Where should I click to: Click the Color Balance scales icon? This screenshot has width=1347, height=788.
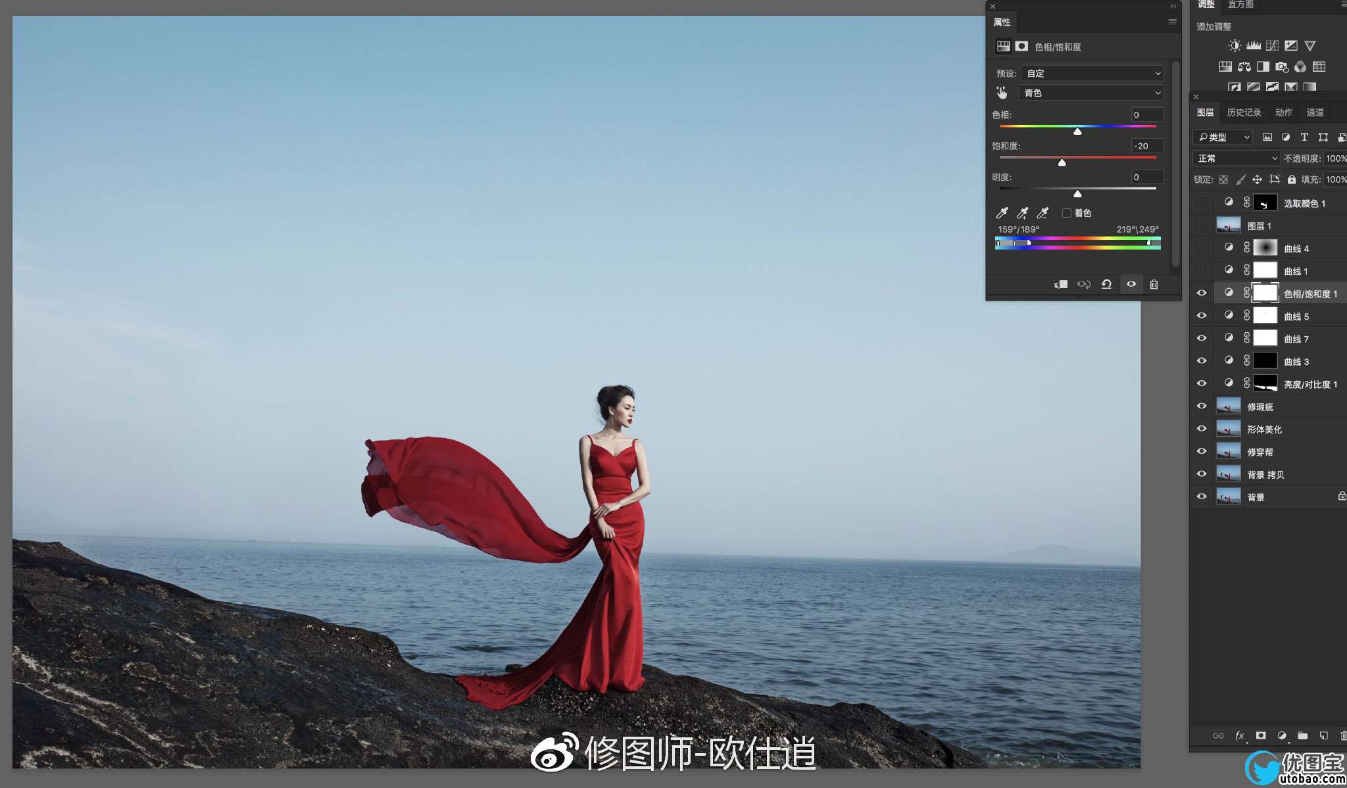1244,66
